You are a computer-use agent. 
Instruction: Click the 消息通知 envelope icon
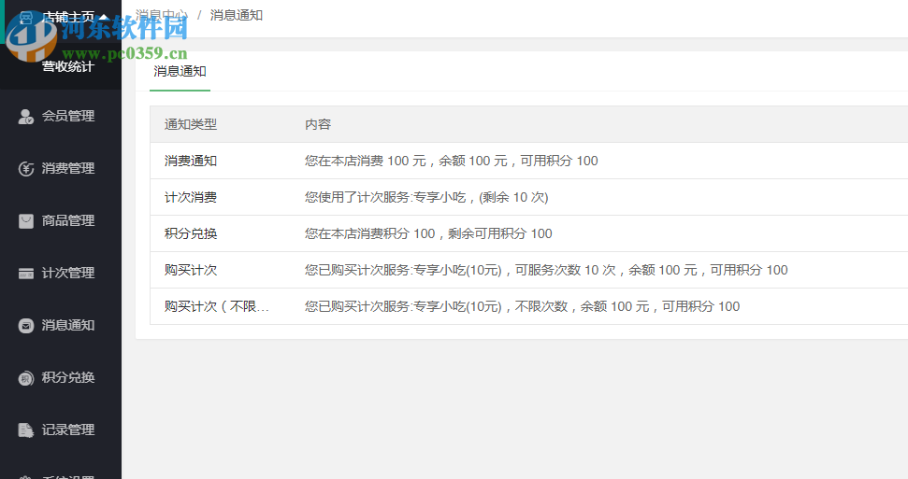coord(26,326)
